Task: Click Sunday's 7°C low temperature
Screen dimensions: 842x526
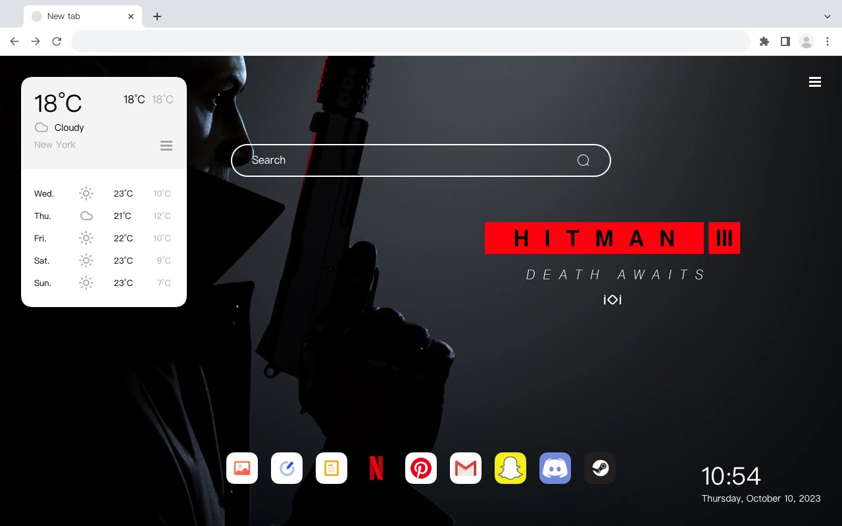Action: tap(164, 283)
